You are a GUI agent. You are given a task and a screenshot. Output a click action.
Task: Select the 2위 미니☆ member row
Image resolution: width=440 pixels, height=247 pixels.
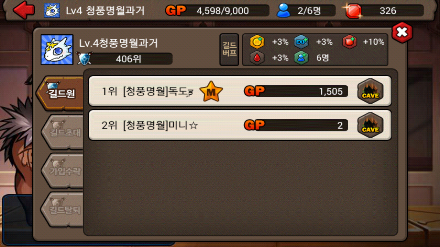tap(240, 125)
